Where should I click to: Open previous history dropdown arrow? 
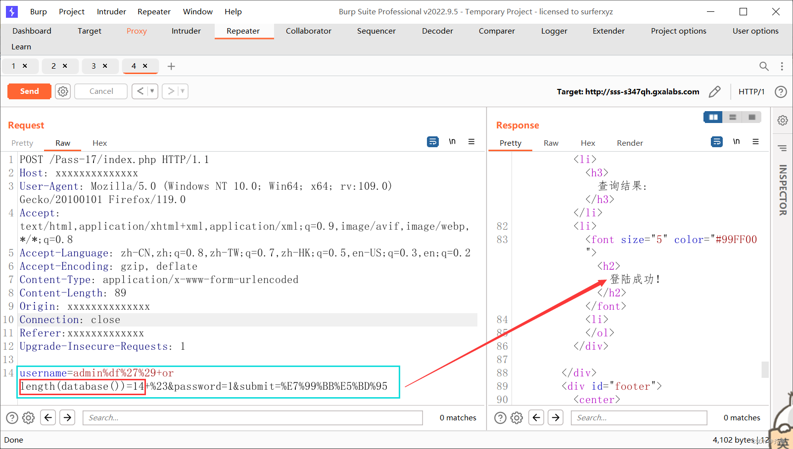tap(152, 91)
